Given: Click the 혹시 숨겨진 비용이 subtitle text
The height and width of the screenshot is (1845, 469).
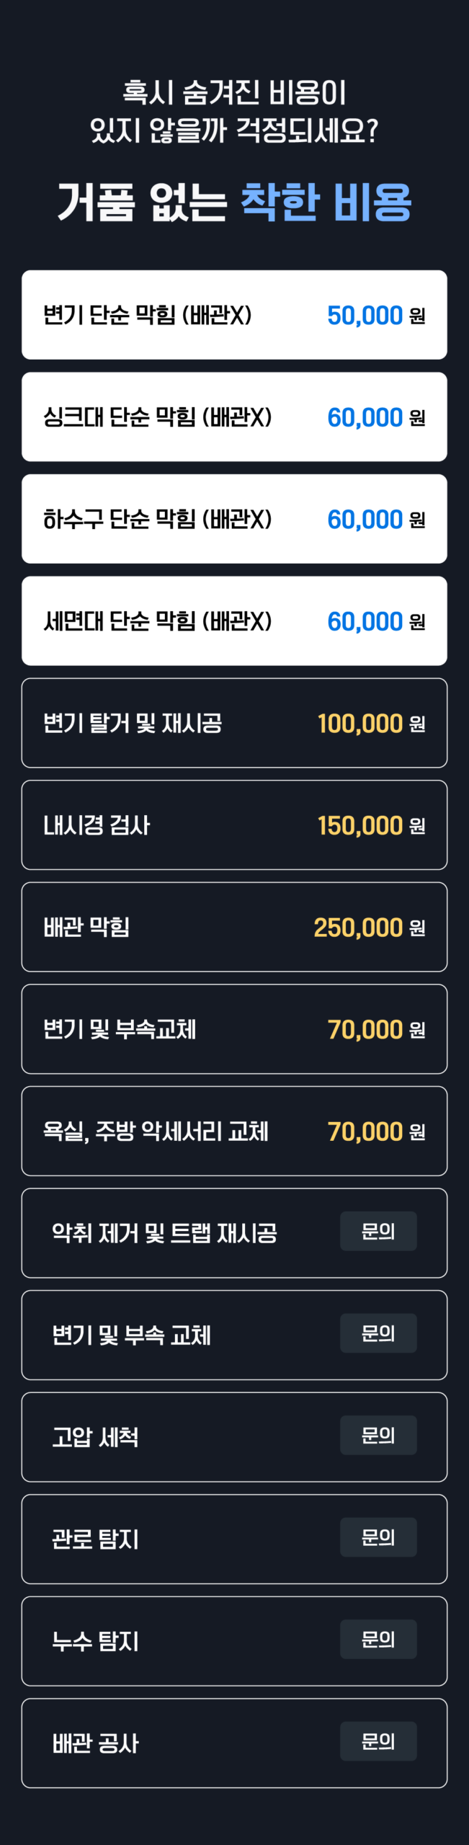Looking at the screenshot, I should click(x=234, y=93).
